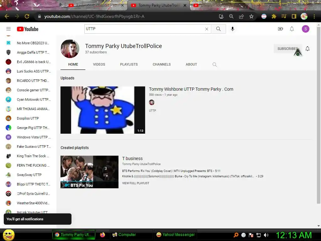The width and height of the screenshot is (321, 241).
Task: Open the Create video icon
Action: (281, 29)
